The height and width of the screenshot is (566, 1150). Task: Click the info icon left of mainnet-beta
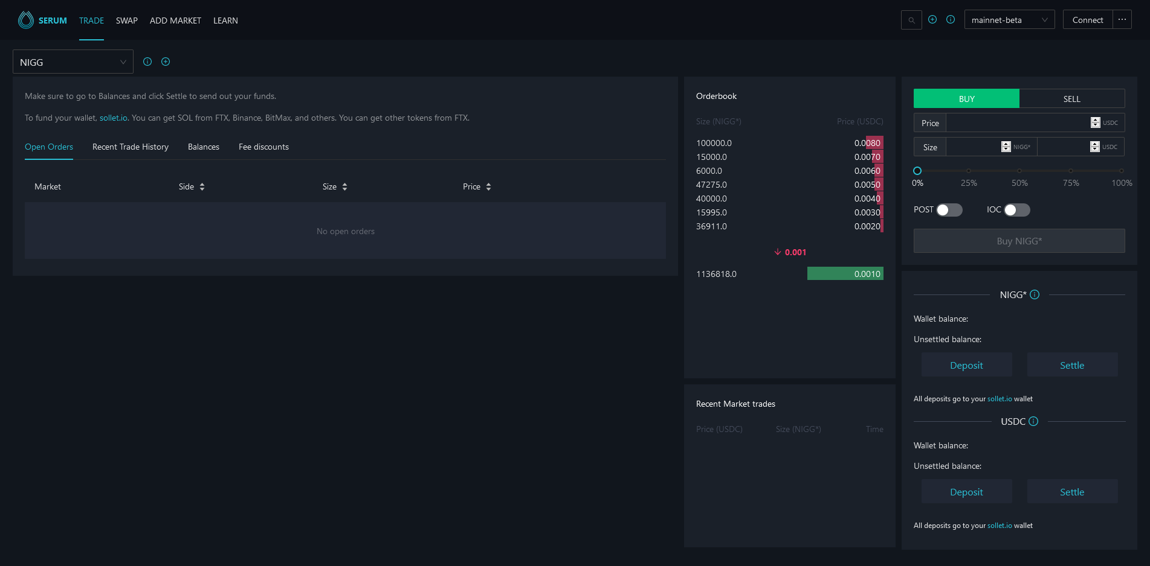(951, 19)
